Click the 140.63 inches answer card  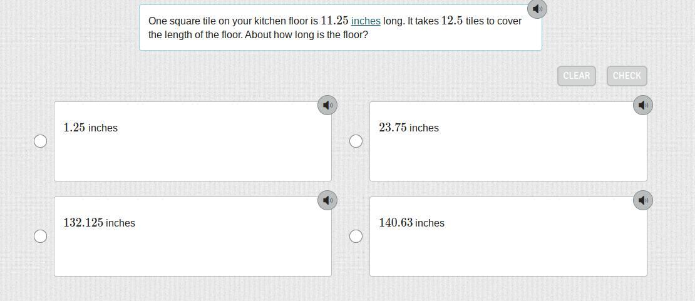click(508, 245)
